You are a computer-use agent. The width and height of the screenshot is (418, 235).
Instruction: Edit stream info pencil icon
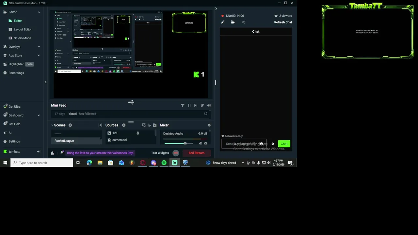pyautogui.click(x=223, y=22)
